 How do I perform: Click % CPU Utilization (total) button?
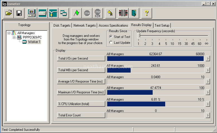[x=81, y=104]
